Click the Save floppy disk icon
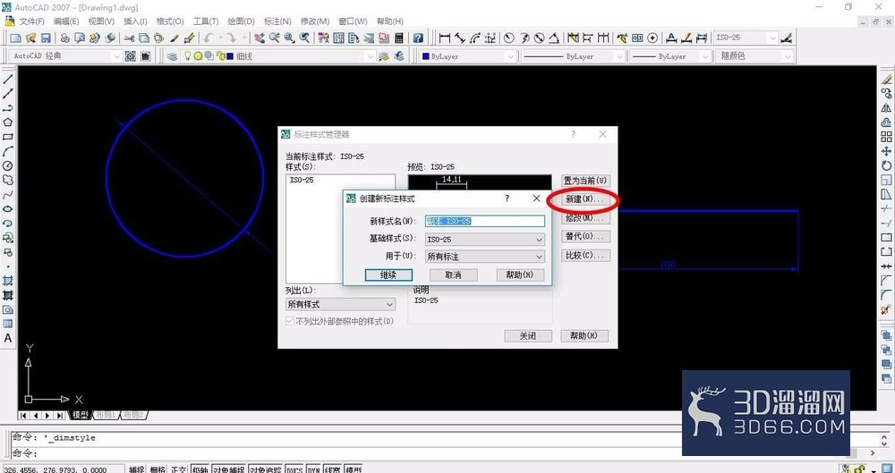895x473 pixels. (x=46, y=38)
